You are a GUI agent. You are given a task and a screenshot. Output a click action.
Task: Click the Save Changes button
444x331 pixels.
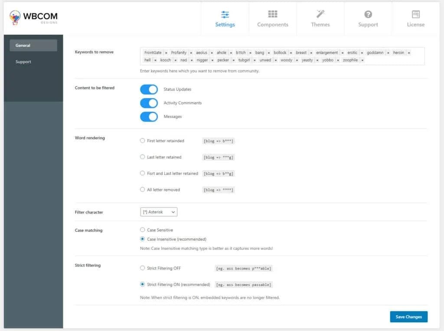tap(408, 317)
